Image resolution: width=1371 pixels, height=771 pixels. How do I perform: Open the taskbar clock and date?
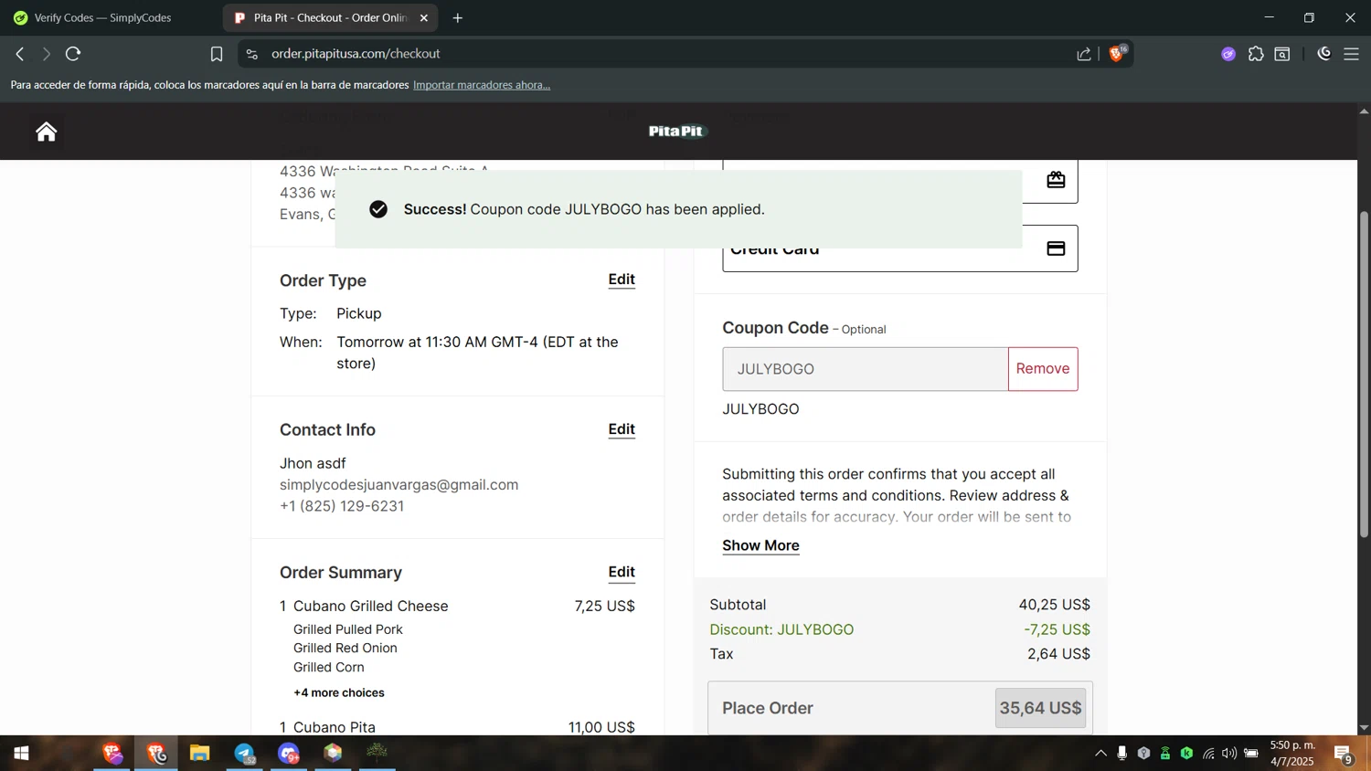click(1292, 754)
